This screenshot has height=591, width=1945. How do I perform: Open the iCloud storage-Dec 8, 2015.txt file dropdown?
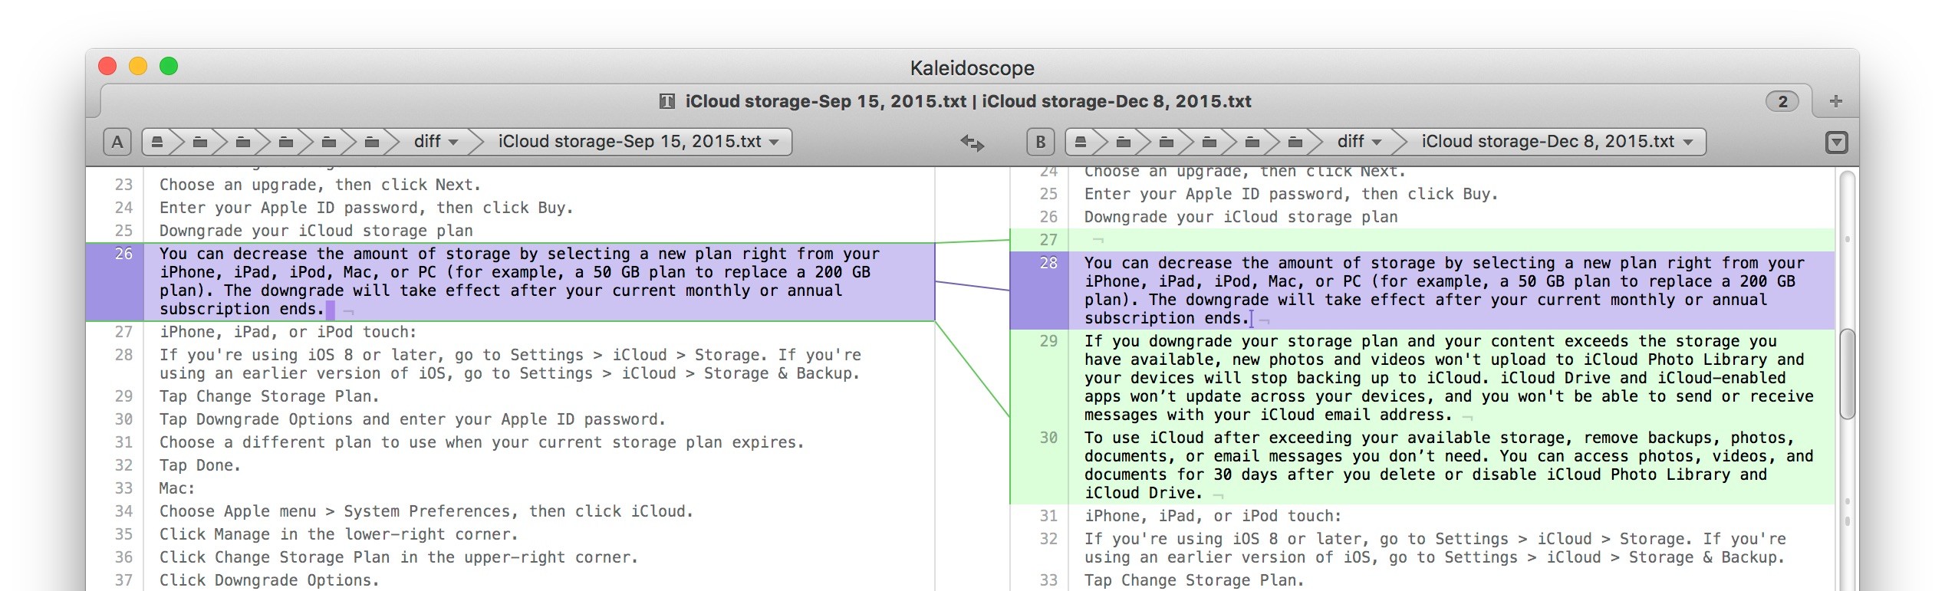pos(1557,142)
